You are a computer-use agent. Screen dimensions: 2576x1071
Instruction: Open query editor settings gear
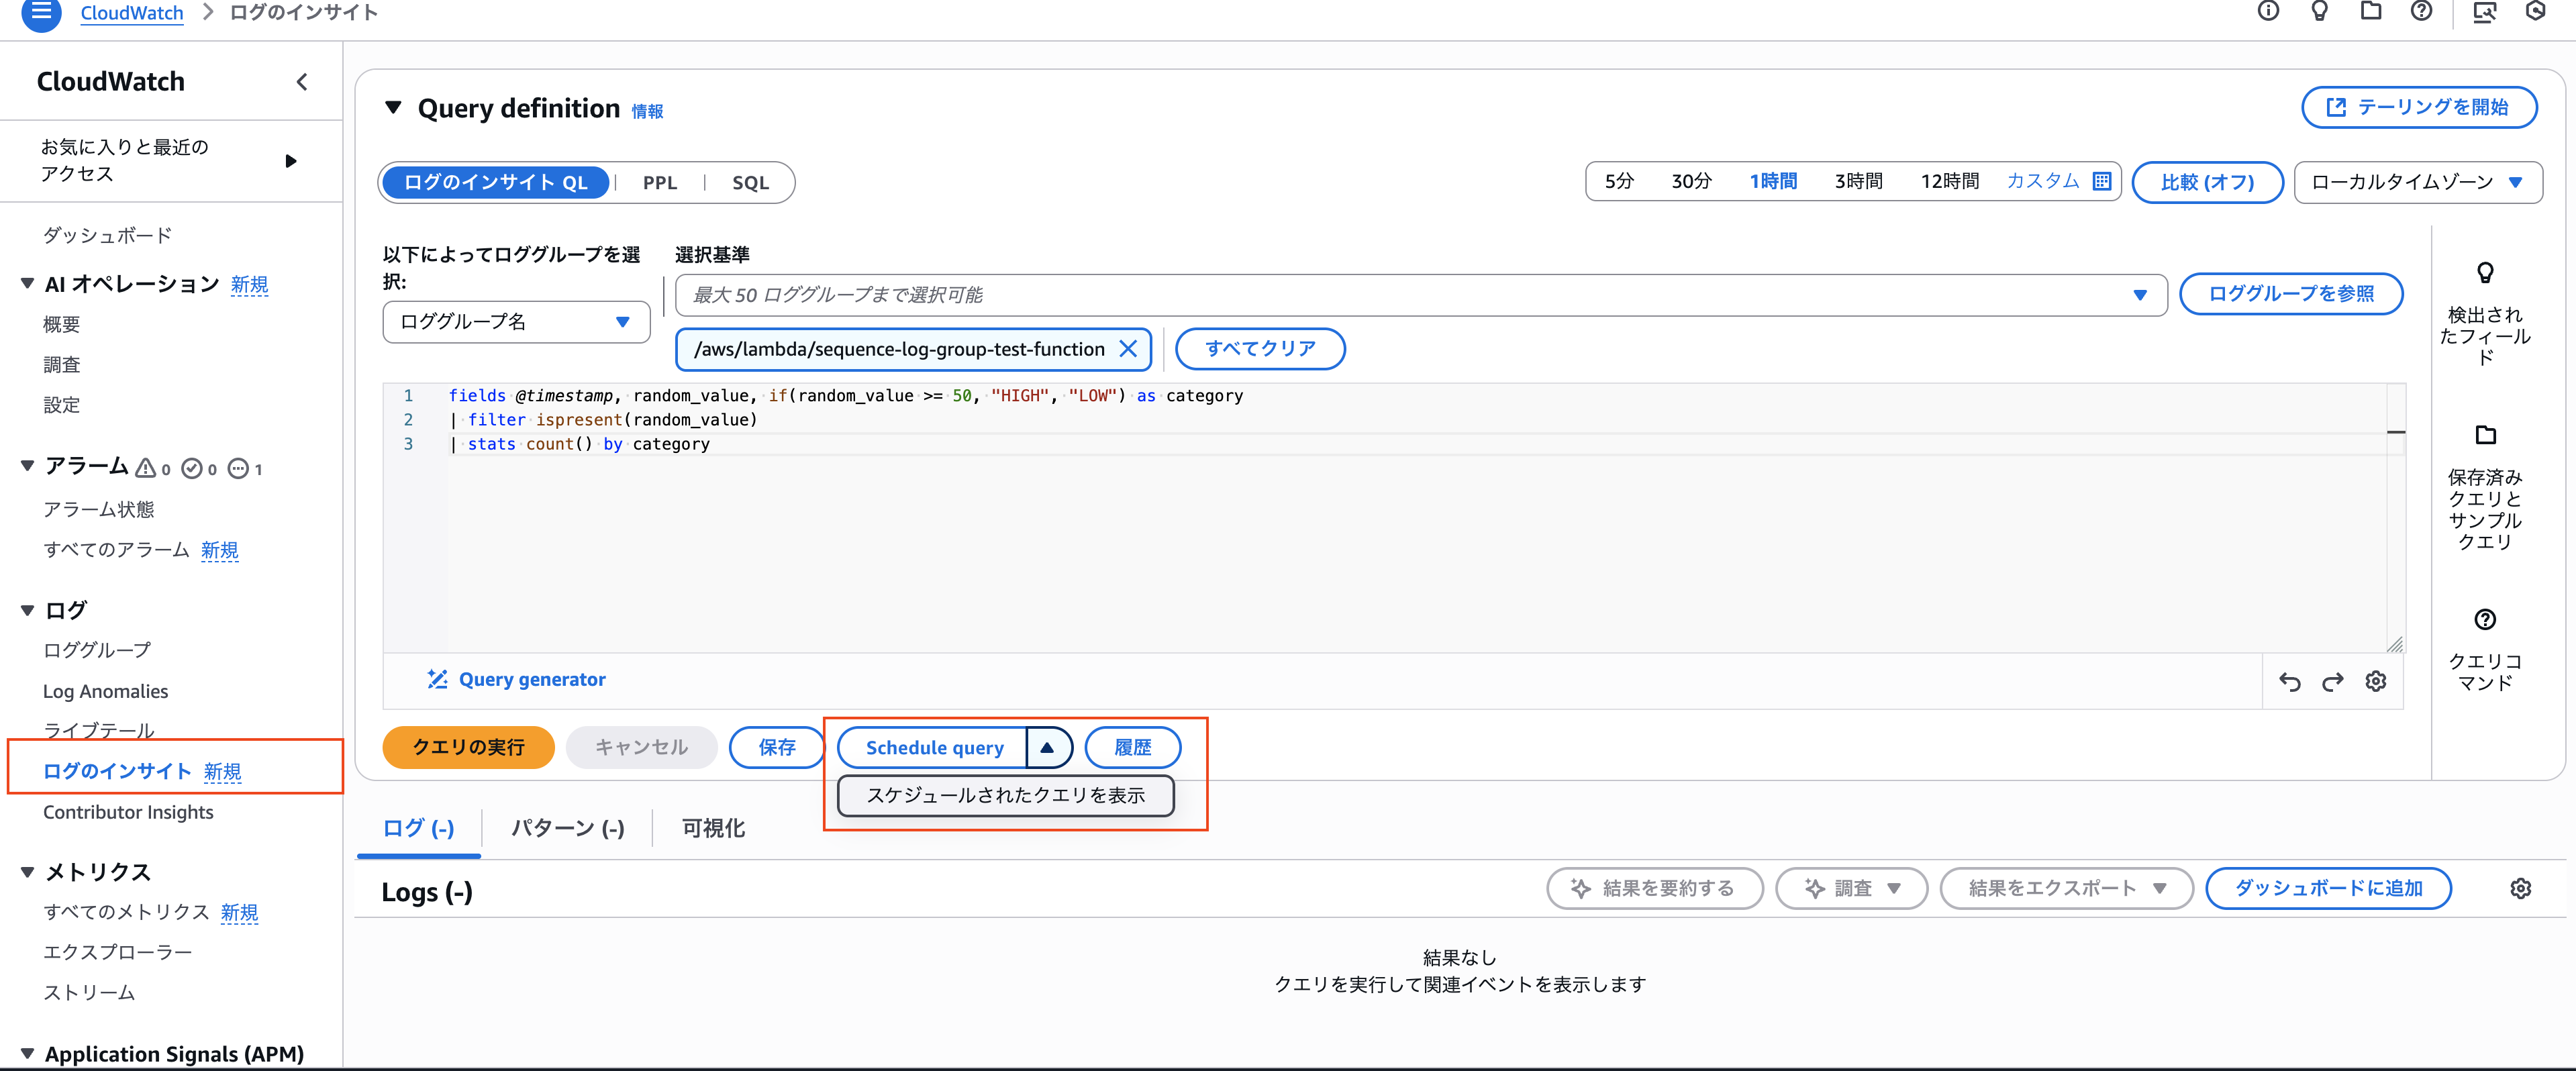(x=2377, y=681)
